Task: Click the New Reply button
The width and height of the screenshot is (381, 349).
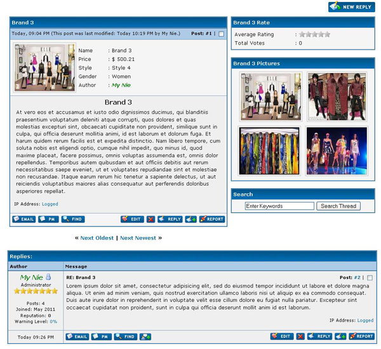Action: point(352,6)
